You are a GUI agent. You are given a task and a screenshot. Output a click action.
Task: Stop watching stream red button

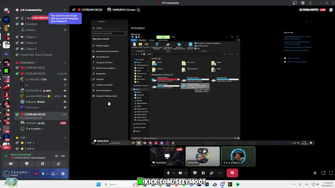(232, 173)
